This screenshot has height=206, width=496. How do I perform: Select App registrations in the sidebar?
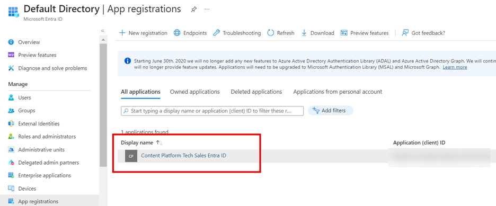(49, 201)
